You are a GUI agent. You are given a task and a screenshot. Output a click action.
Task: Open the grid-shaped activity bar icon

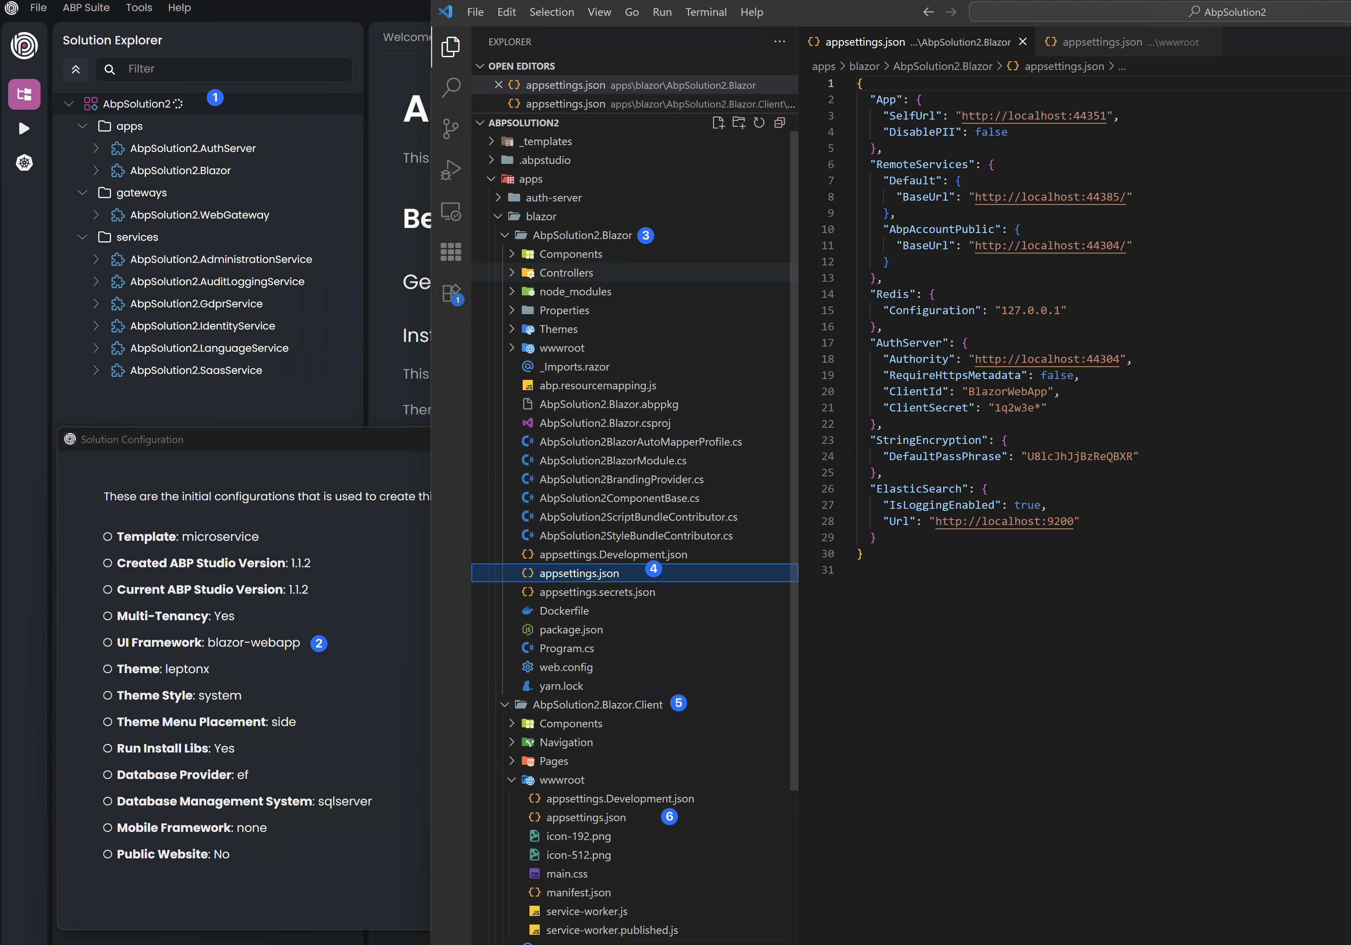click(451, 252)
